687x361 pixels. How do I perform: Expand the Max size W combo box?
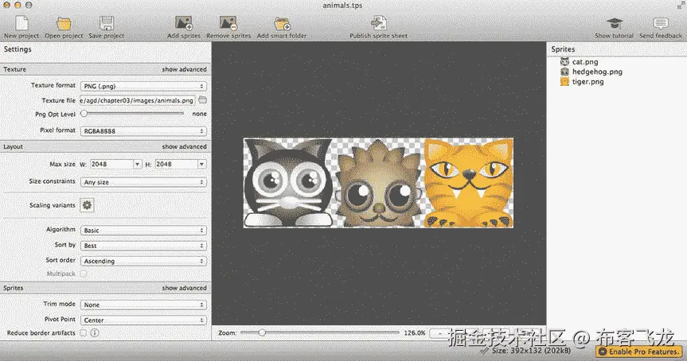pyautogui.click(x=137, y=164)
